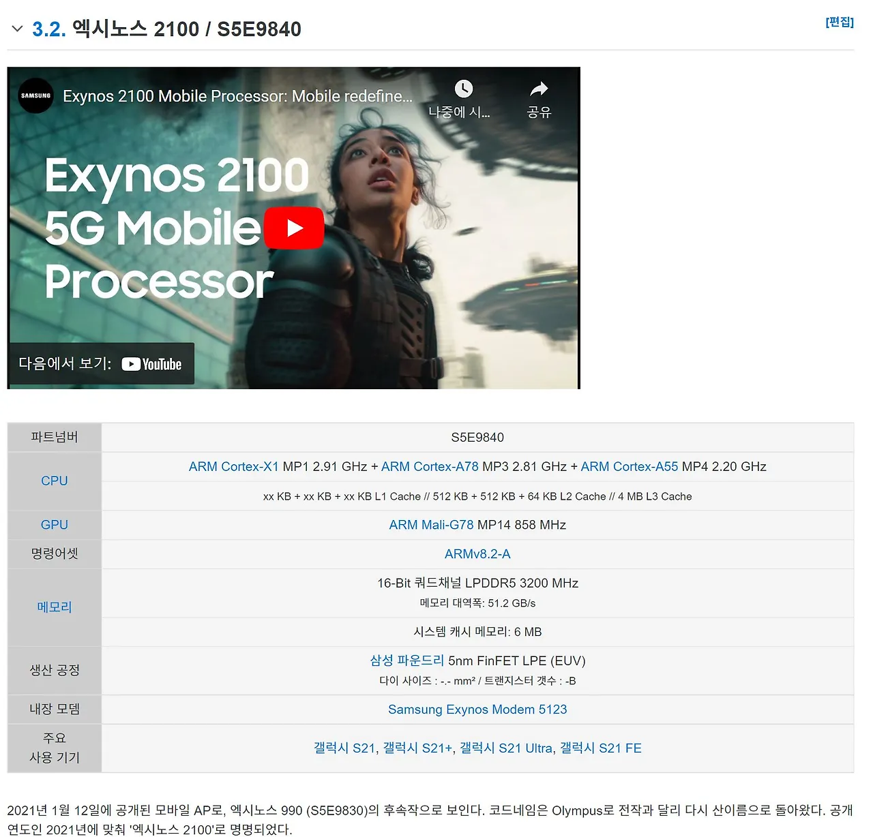Screen dimensions: 873x837
Task: Open the 메모리 header link
Action: coord(55,607)
